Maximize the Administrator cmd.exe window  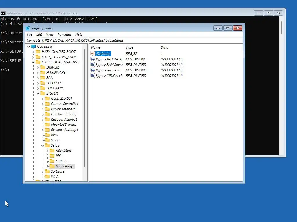tap(268, 13)
